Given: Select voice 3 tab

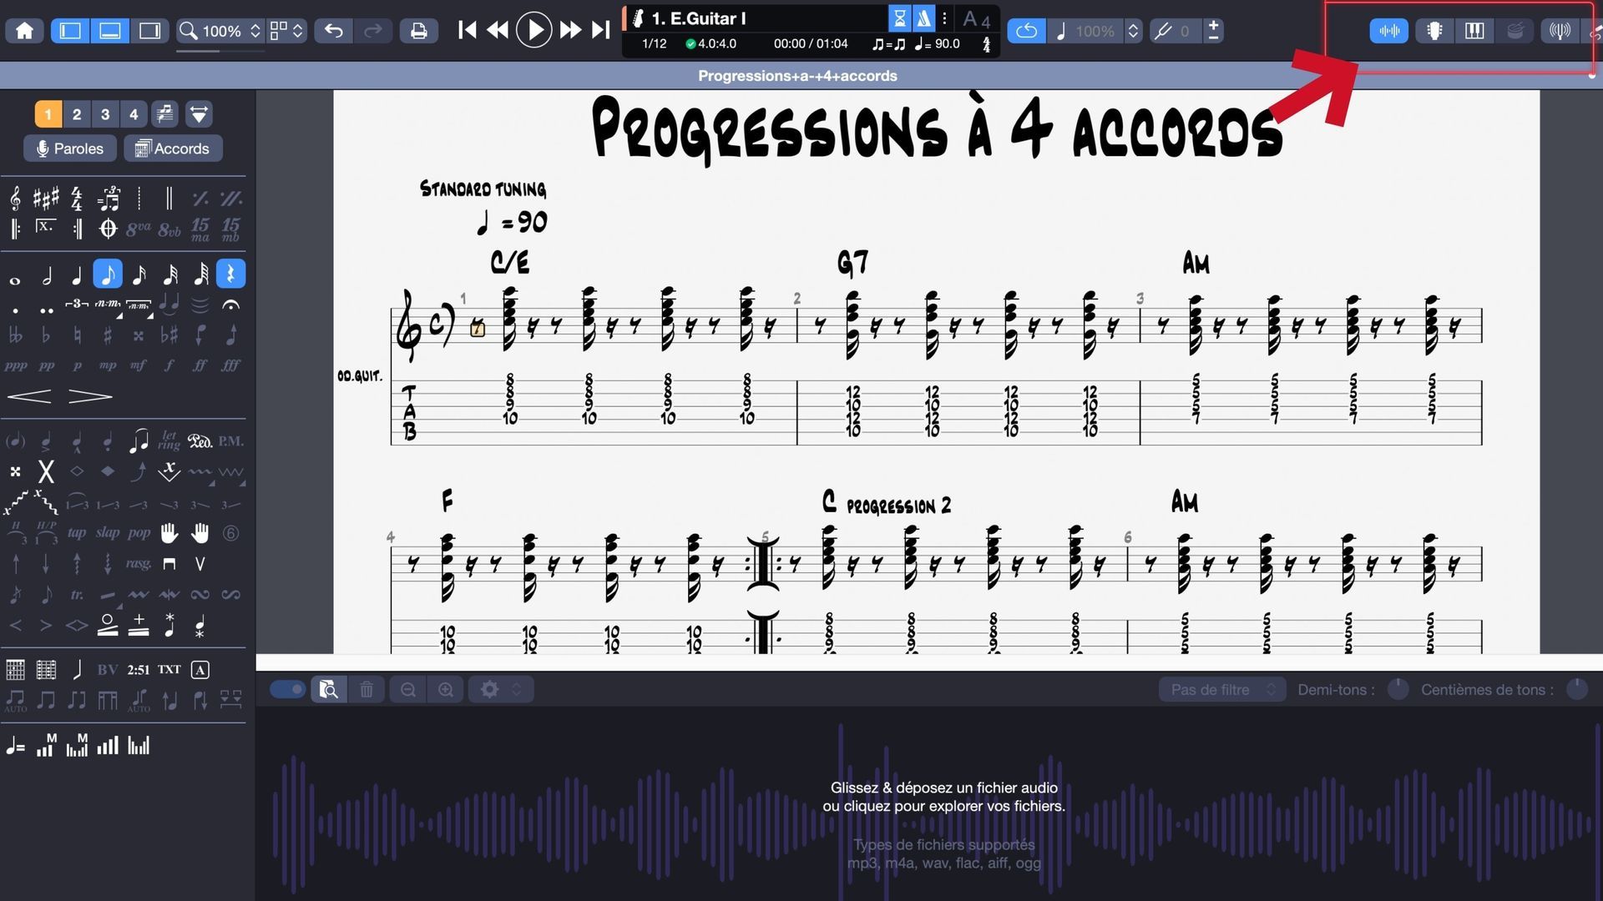Looking at the screenshot, I should pos(105,114).
